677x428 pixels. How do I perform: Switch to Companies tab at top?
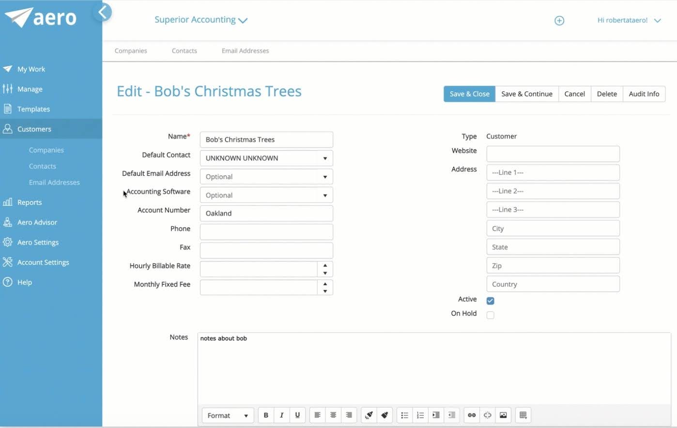tap(131, 50)
